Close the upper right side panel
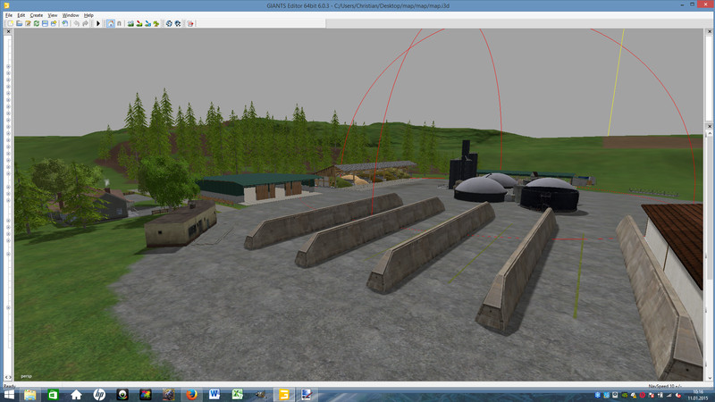Viewport: 715px width, 402px height. pos(709,31)
